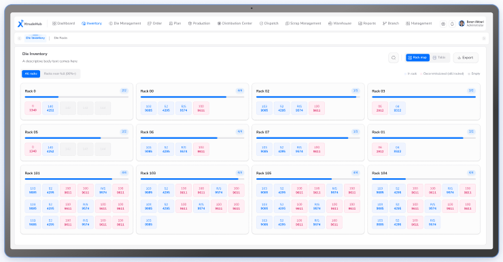Click die tile 140 4252 in Rack 0
This screenshot has height=262, width=503.
(50, 108)
